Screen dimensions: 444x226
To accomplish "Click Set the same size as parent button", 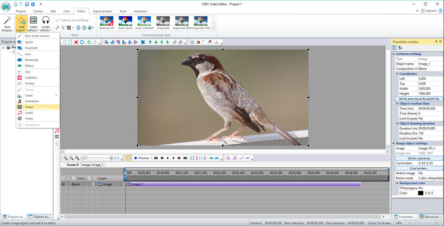I will [x=419, y=99].
